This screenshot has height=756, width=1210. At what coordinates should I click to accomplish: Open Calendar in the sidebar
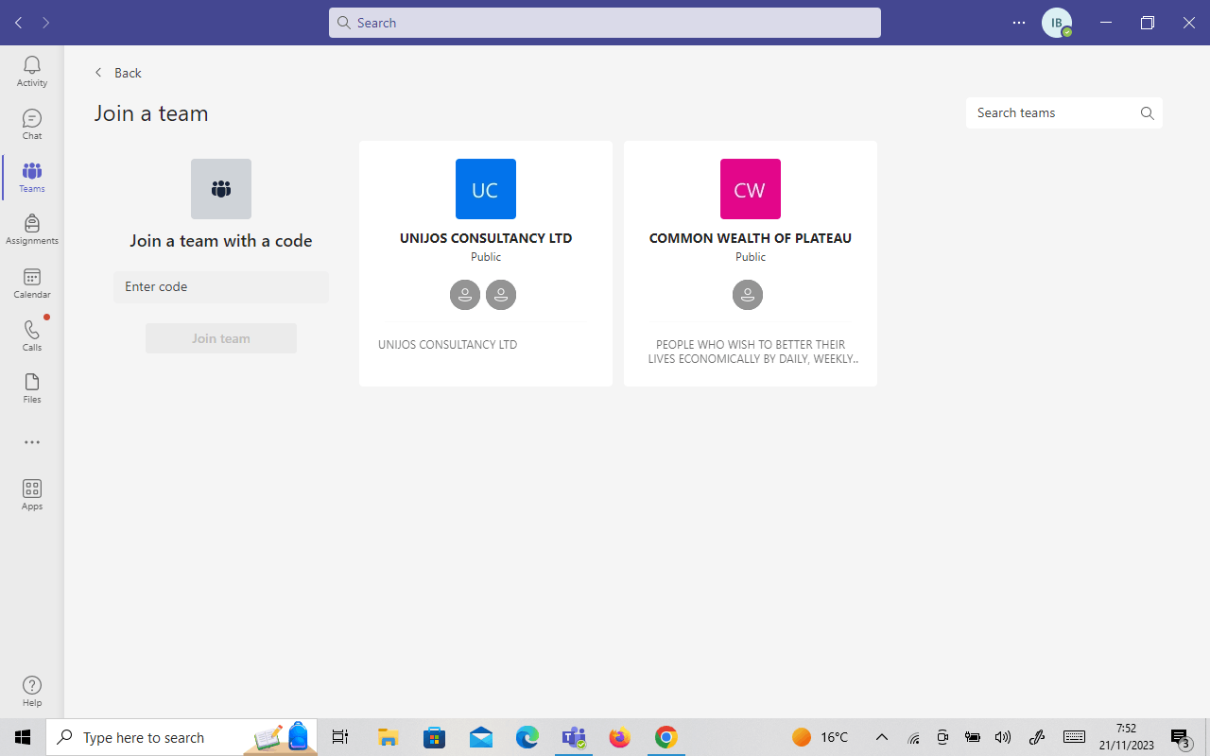tap(32, 283)
